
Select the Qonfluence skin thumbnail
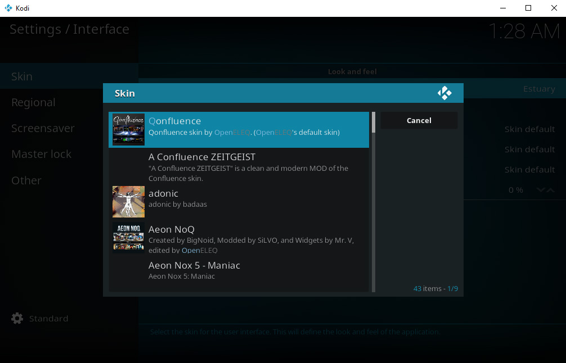point(128,129)
